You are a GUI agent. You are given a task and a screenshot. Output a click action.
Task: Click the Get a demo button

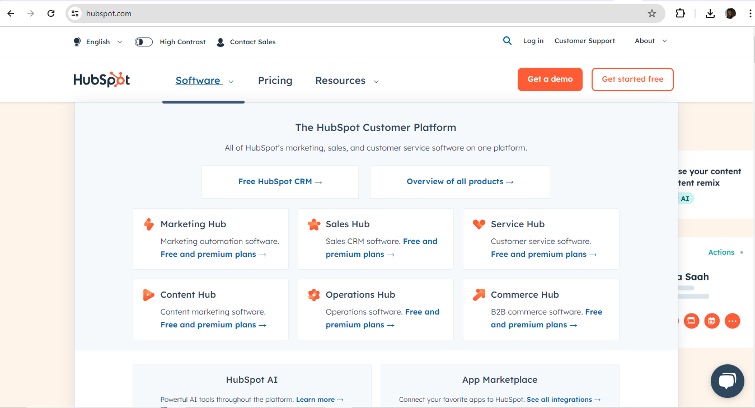(x=550, y=79)
